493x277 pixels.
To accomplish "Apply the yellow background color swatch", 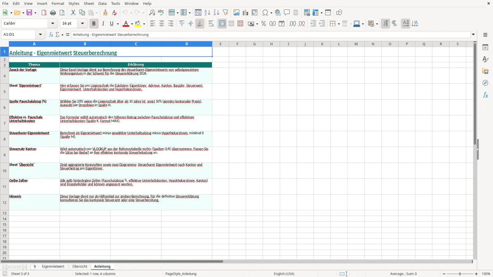I will 138,24.
